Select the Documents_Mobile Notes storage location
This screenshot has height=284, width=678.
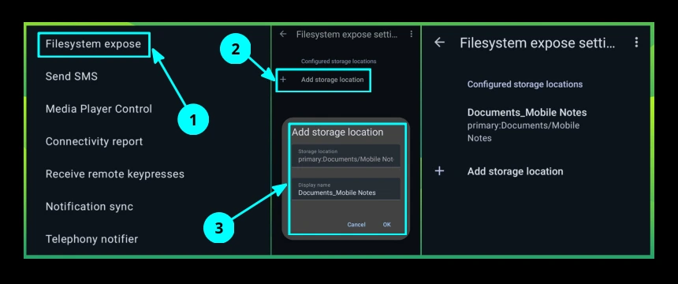[527, 125]
